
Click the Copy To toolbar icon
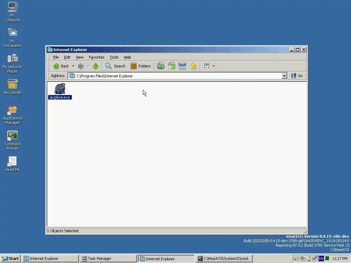pyautogui.click(x=171, y=66)
